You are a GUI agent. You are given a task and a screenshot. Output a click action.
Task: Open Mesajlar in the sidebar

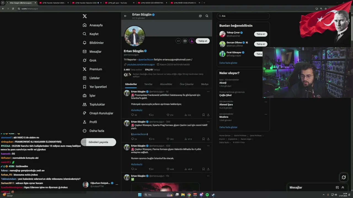92,51
